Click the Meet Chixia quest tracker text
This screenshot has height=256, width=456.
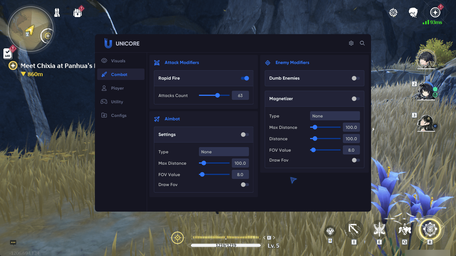pyautogui.click(x=56, y=66)
